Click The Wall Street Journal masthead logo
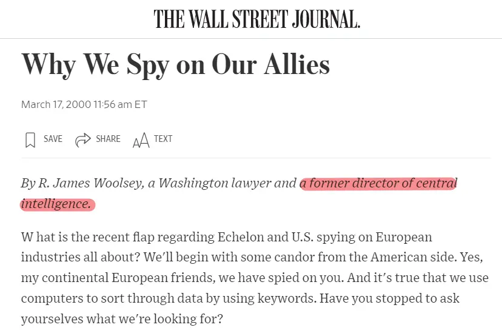 coord(257,19)
